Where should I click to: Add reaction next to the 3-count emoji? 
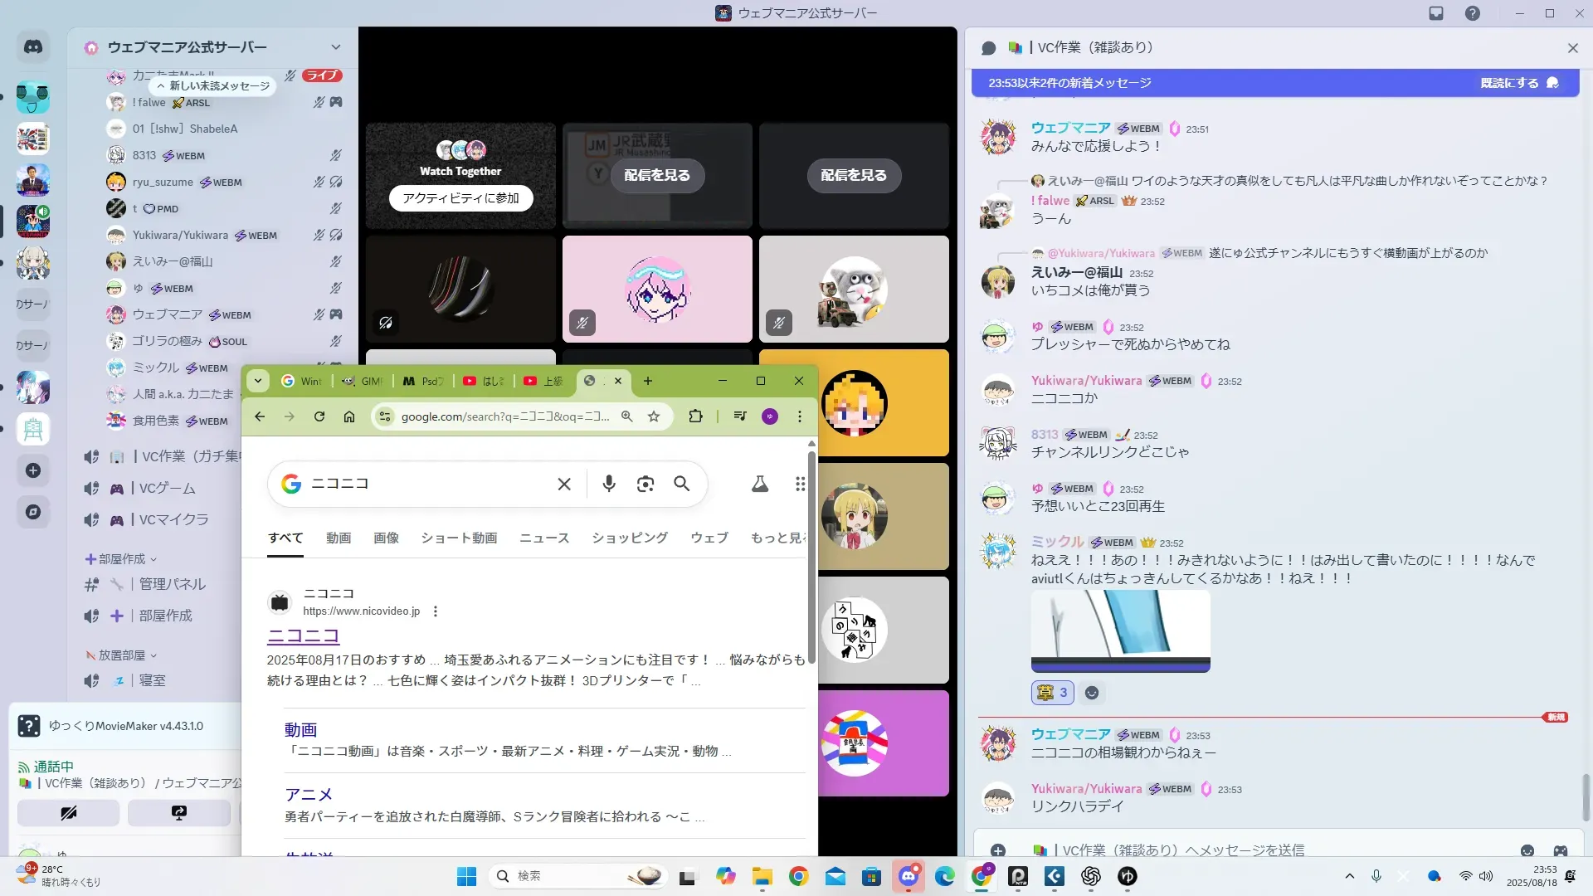pyautogui.click(x=1092, y=693)
